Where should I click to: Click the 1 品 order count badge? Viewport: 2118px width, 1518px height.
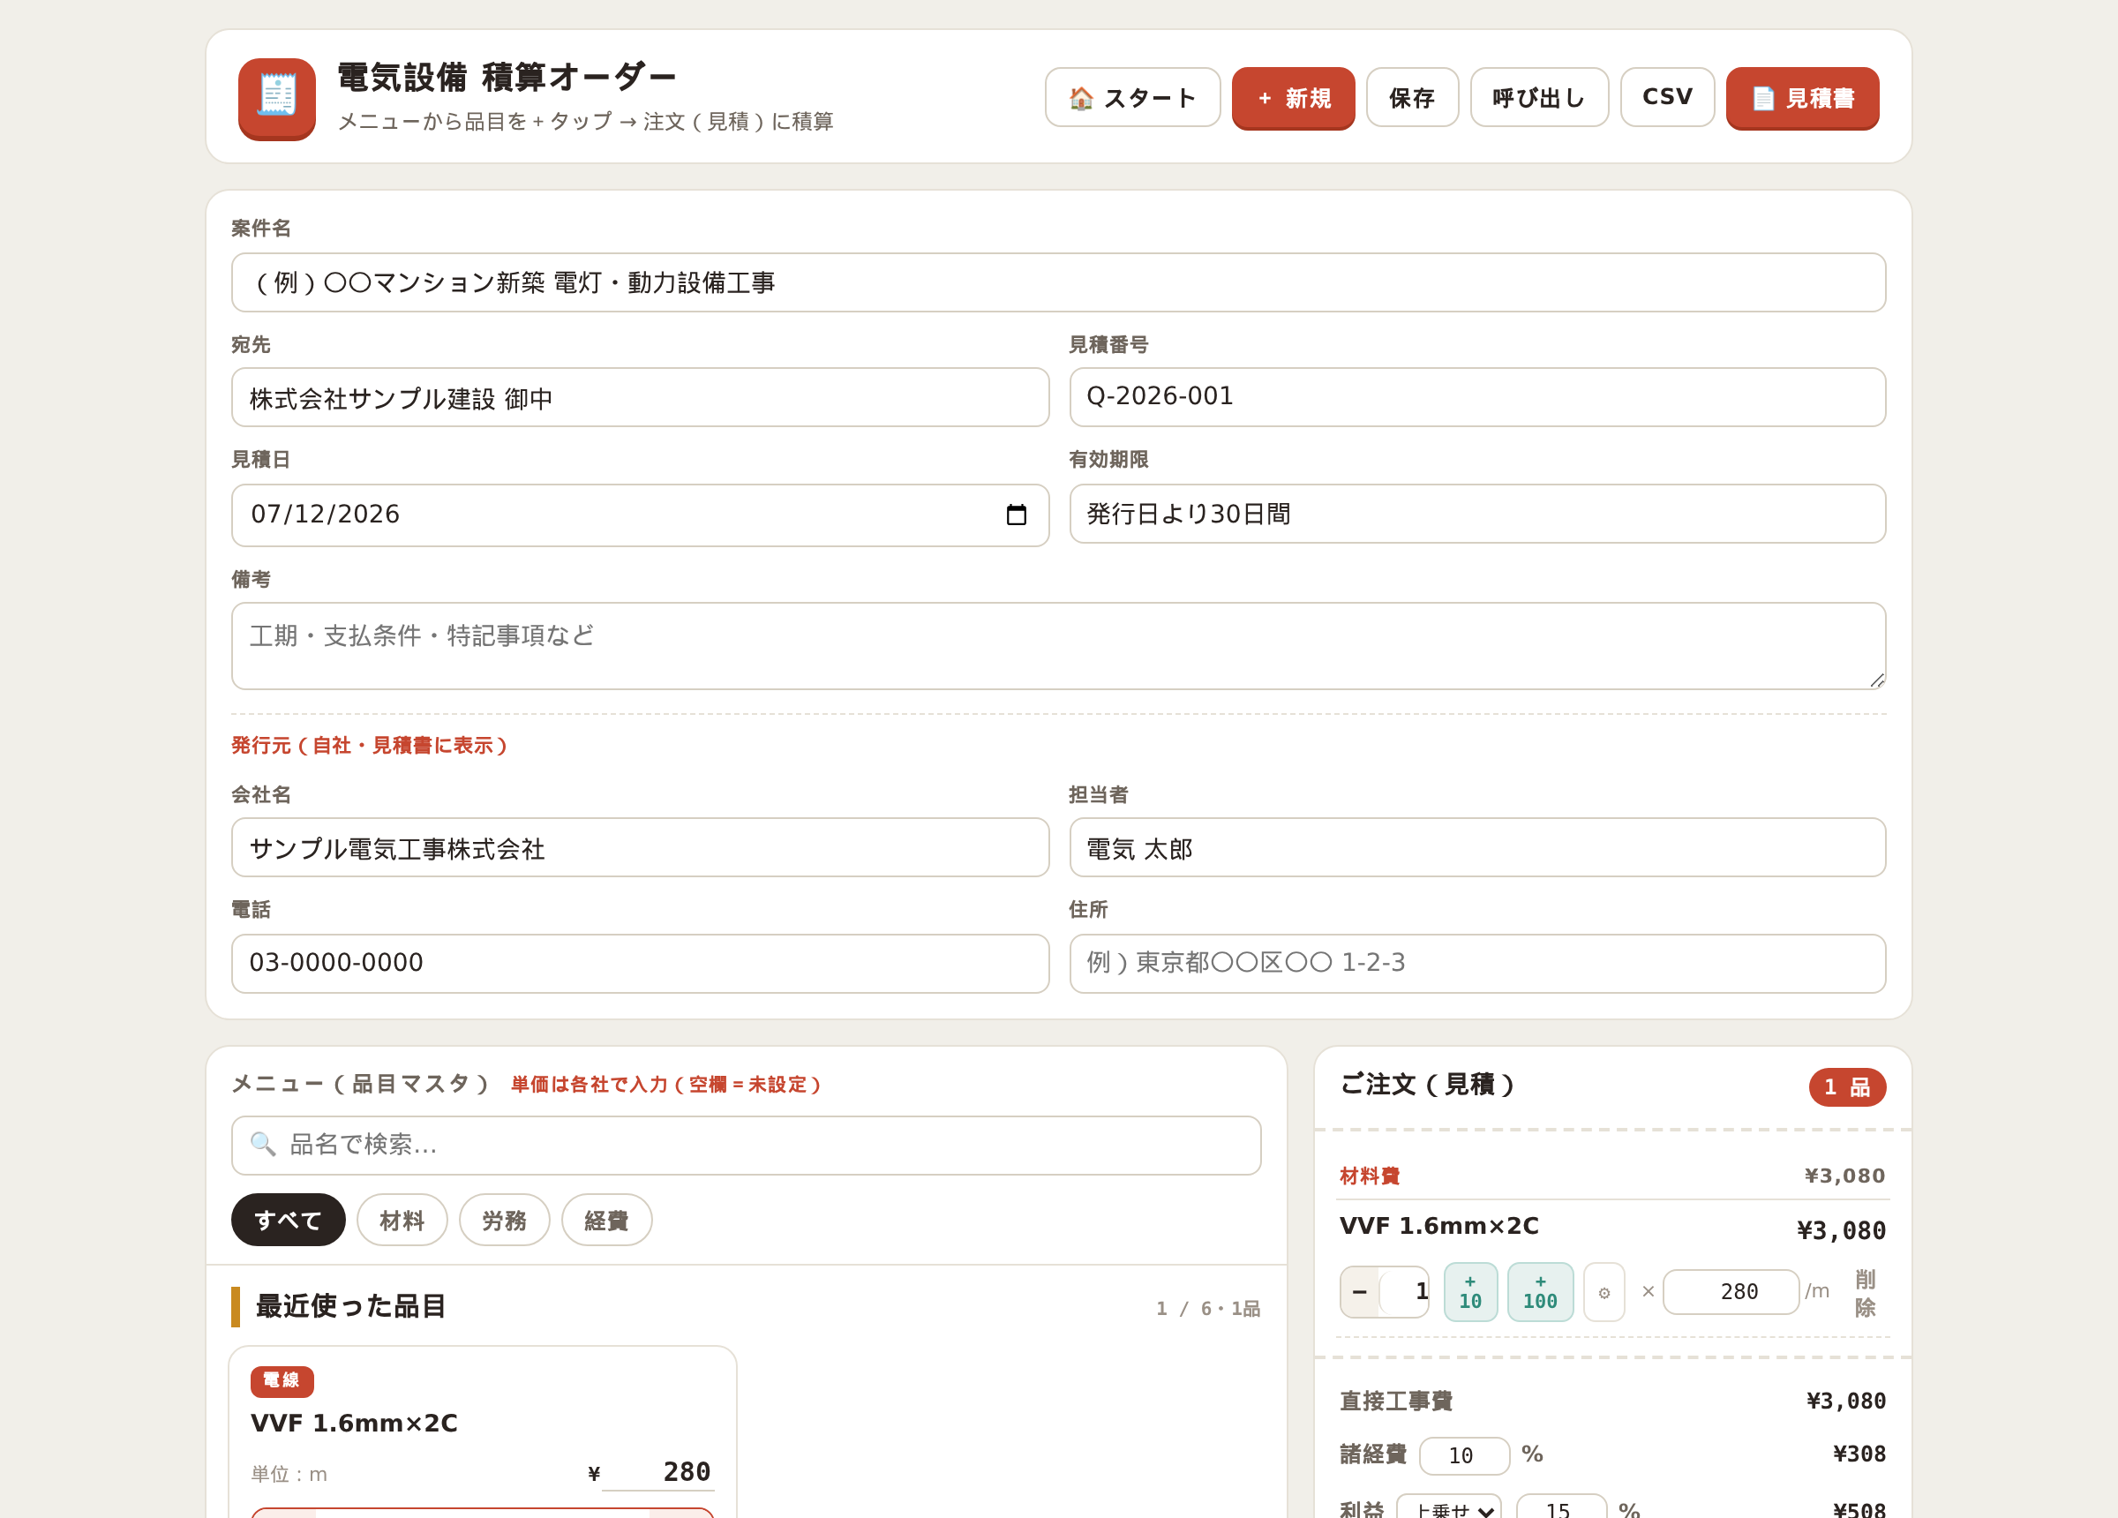pyautogui.click(x=1846, y=1086)
